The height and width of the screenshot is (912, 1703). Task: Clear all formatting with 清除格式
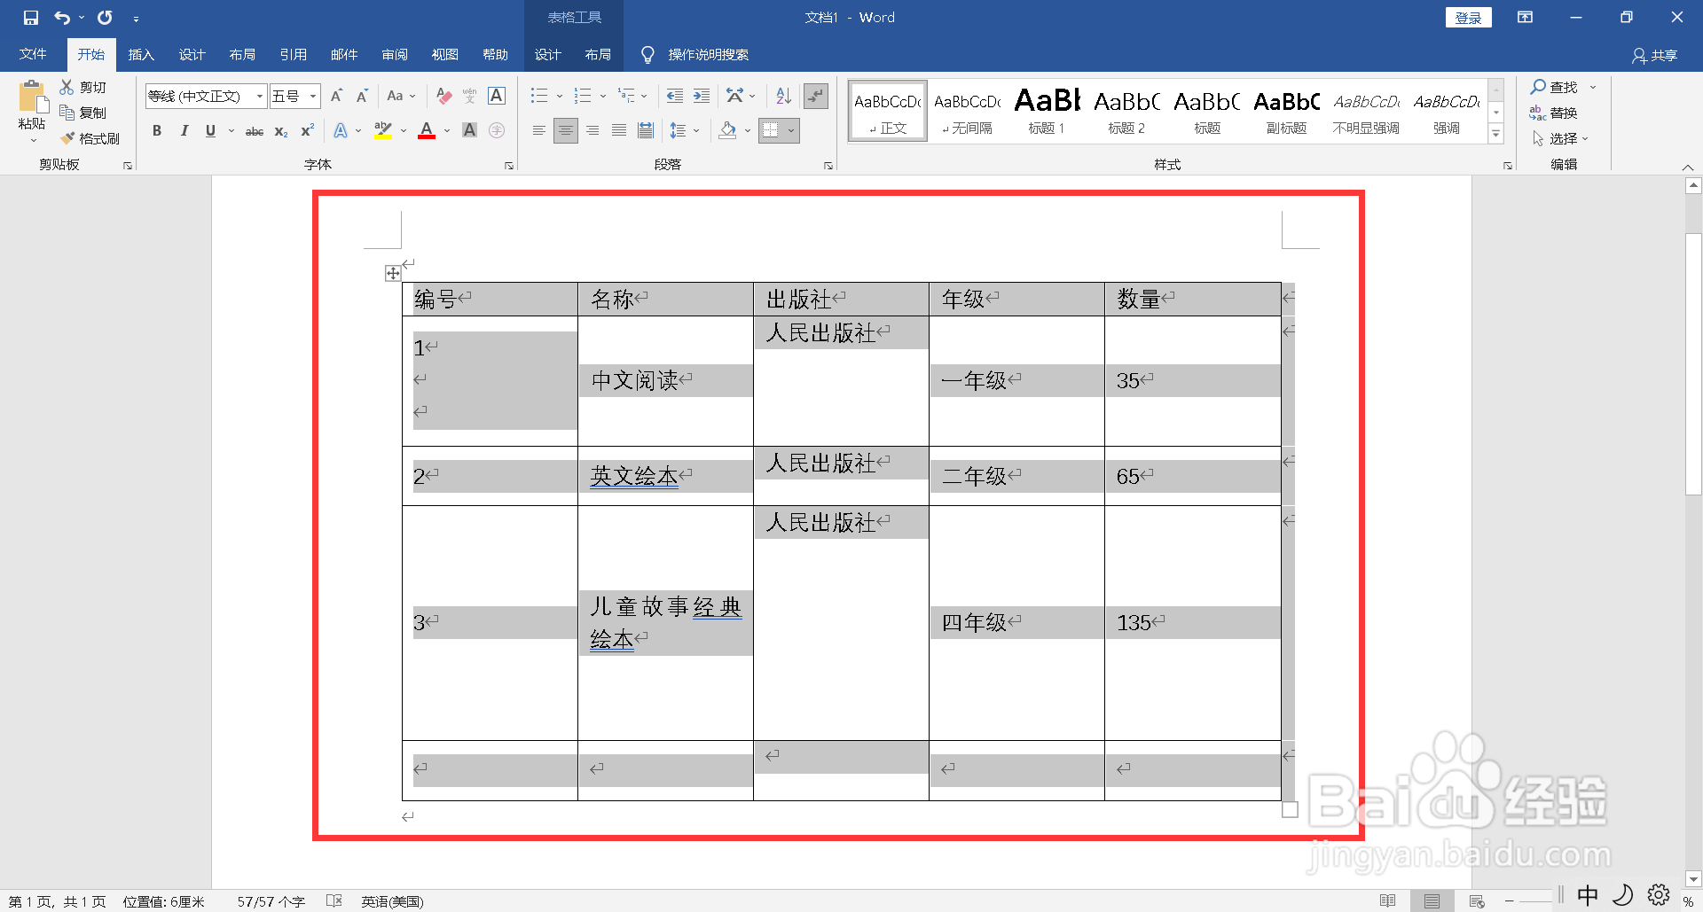coord(443,96)
